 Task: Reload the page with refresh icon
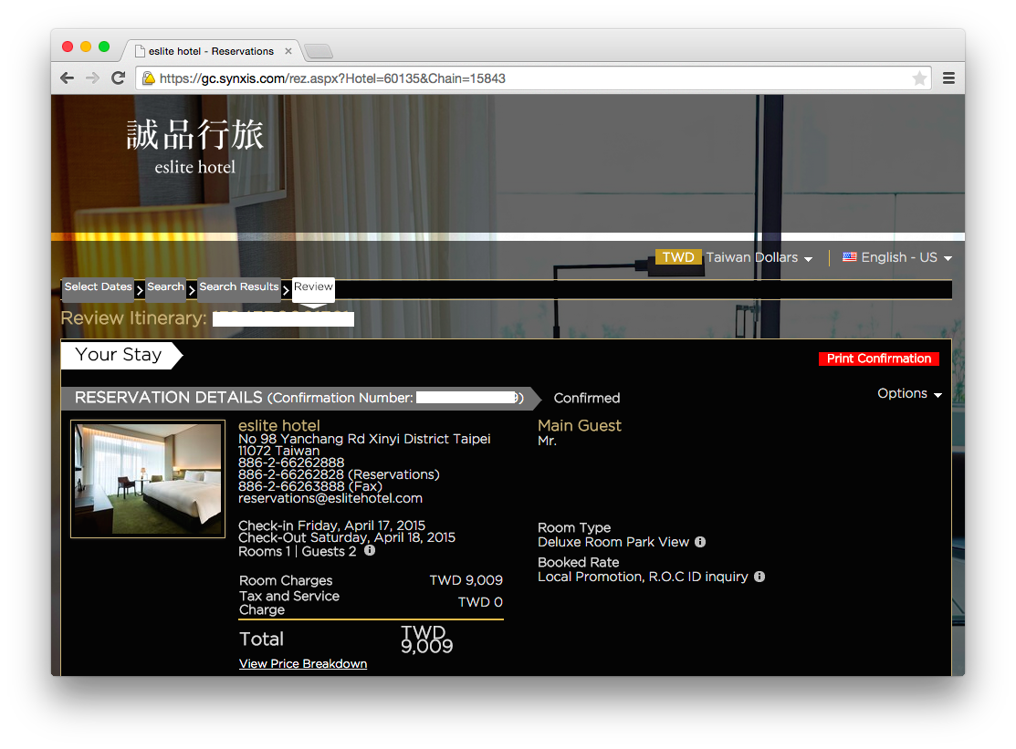118,78
